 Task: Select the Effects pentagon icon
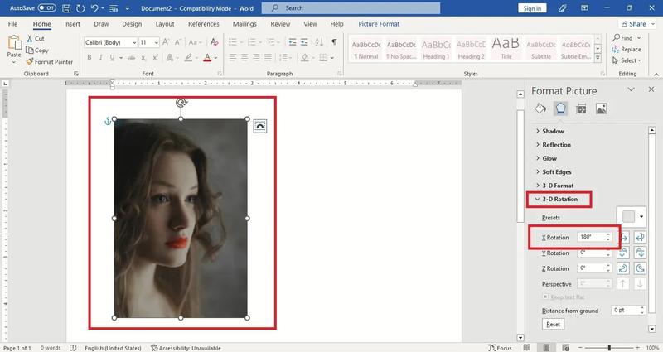point(561,108)
